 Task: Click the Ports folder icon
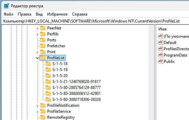pos(43,40)
